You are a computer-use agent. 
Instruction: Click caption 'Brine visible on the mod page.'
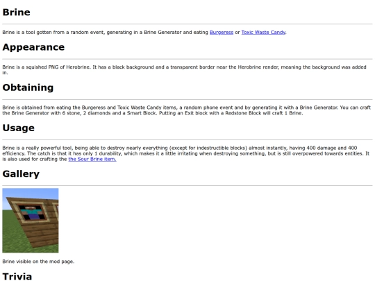tap(38, 262)
